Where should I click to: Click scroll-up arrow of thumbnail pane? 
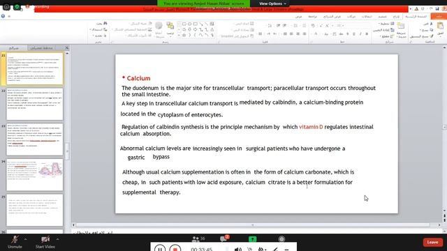[67, 54]
